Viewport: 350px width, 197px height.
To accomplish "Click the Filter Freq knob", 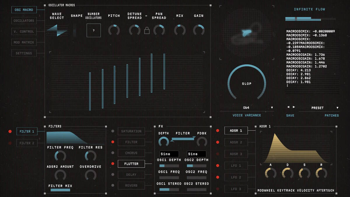I will coord(60,156).
